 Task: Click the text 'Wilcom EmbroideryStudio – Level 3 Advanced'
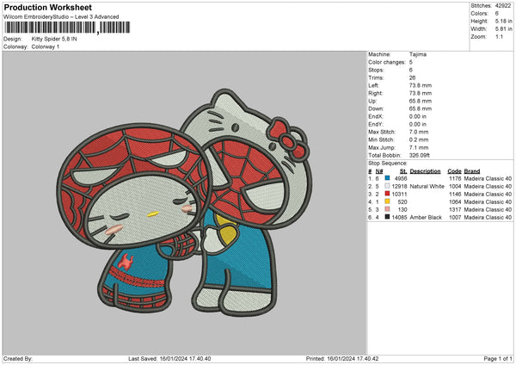point(61,17)
